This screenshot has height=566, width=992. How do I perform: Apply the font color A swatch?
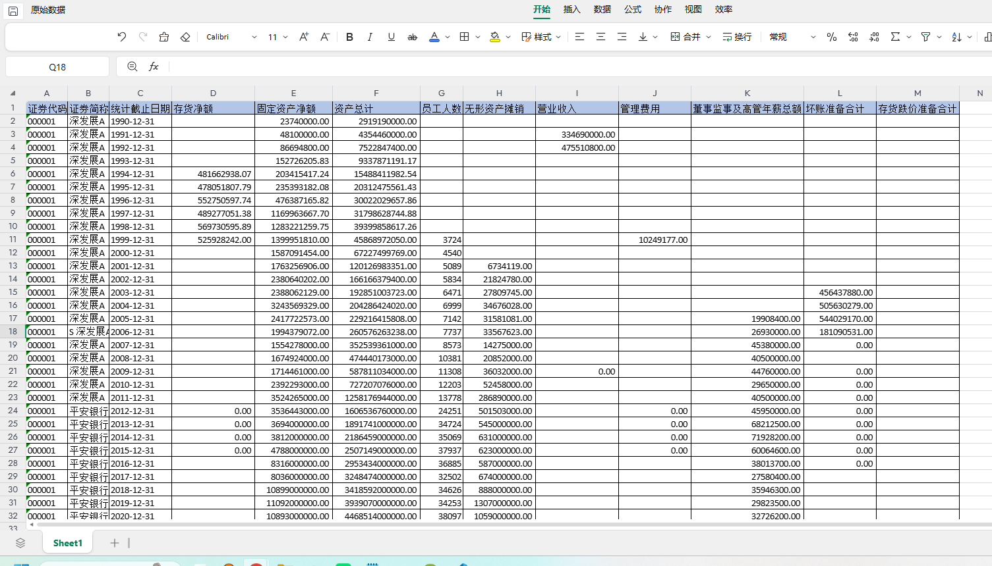(x=434, y=37)
